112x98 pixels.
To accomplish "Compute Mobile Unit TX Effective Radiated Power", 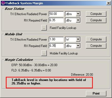I will pyautogui.click(x=96, y=39).
